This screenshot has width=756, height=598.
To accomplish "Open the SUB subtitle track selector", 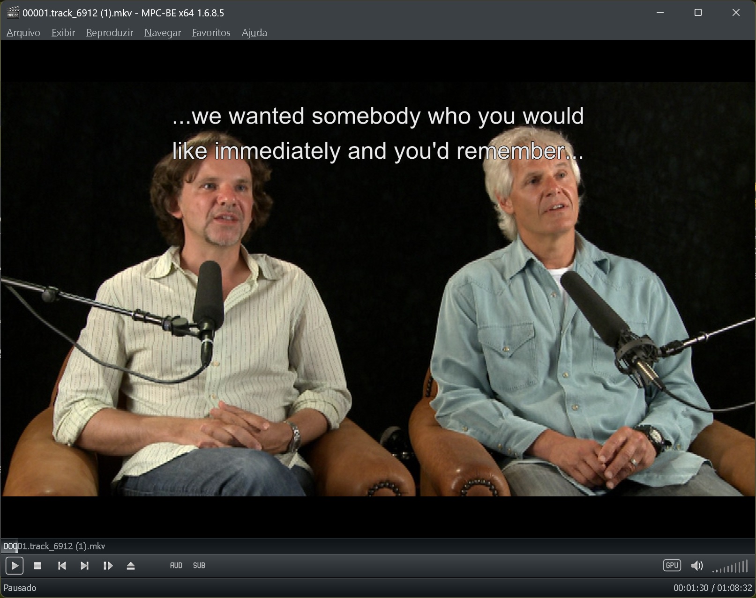I will [x=199, y=566].
